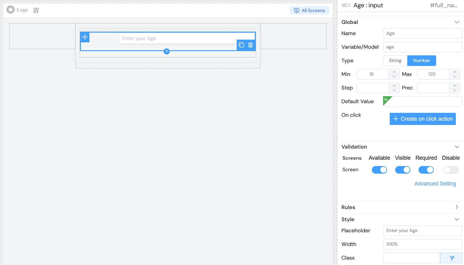This screenshot has height=265, width=464.
Task: Collapse the Style section
Action: click(457, 219)
